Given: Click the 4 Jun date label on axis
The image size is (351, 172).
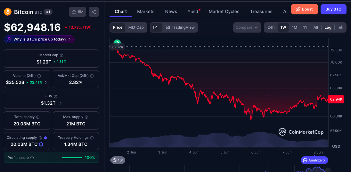Looking at the screenshot, I should pos(194,152).
